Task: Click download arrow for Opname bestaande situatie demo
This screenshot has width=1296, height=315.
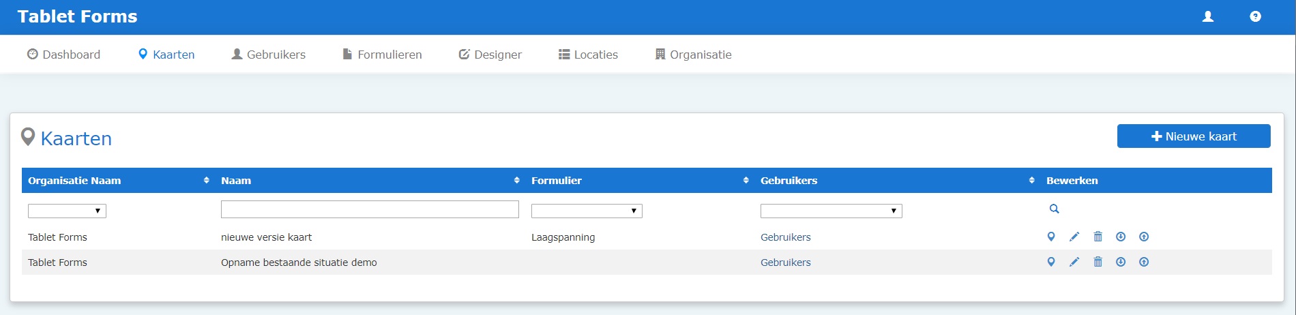Action: click(1121, 262)
